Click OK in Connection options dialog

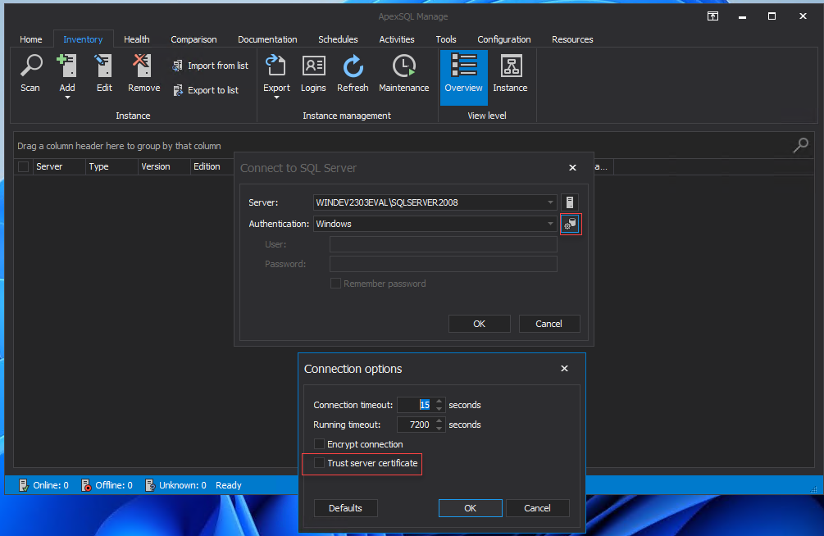tap(471, 508)
